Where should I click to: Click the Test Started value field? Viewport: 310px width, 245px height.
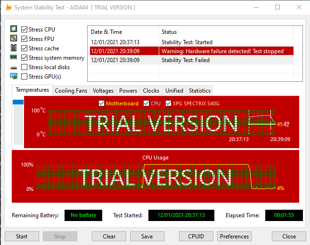181,215
